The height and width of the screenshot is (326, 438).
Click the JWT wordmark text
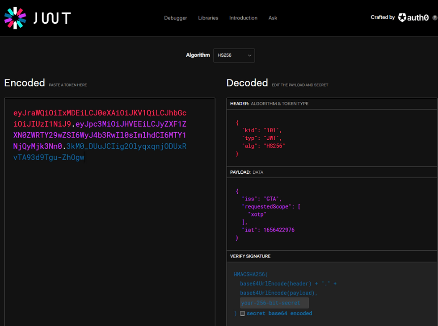tap(52, 18)
